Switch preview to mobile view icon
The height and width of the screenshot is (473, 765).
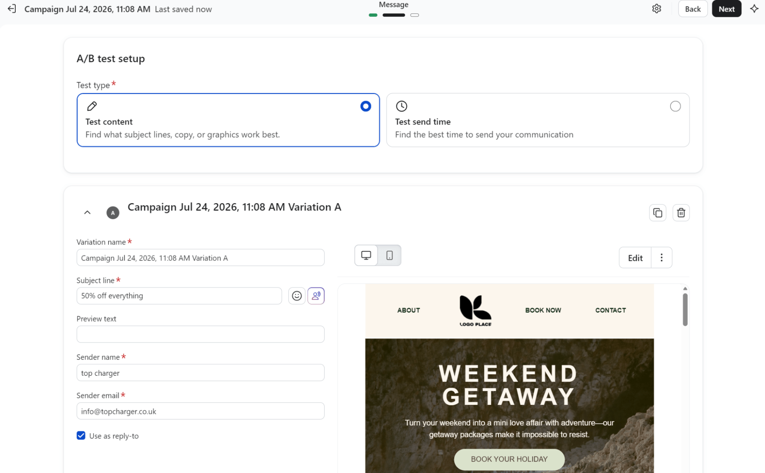(x=389, y=255)
